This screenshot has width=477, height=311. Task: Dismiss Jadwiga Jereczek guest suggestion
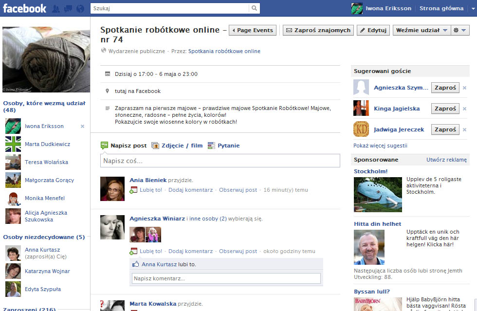tap(464, 129)
